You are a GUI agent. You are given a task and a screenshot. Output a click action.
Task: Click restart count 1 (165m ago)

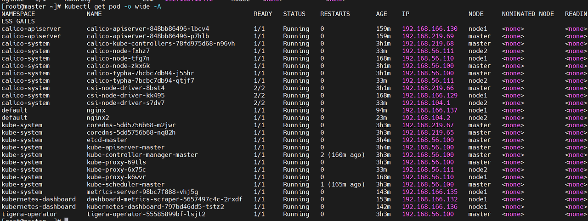(x=342, y=184)
